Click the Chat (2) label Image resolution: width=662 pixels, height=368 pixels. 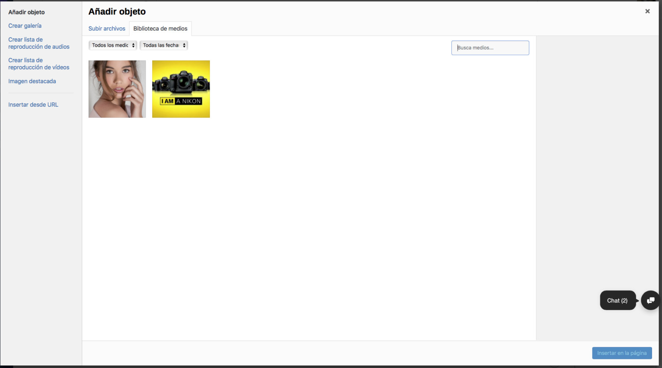pyautogui.click(x=617, y=301)
